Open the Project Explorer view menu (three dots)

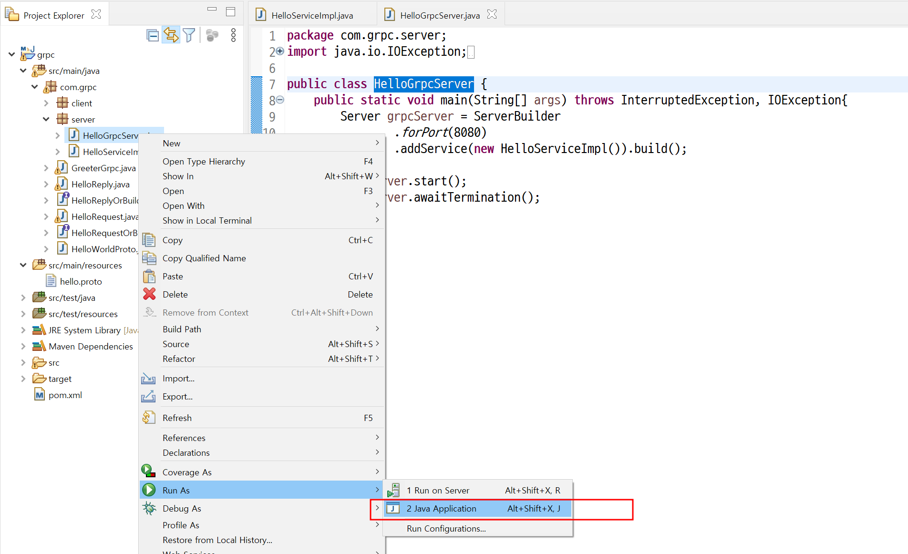(x=233, y=35)
